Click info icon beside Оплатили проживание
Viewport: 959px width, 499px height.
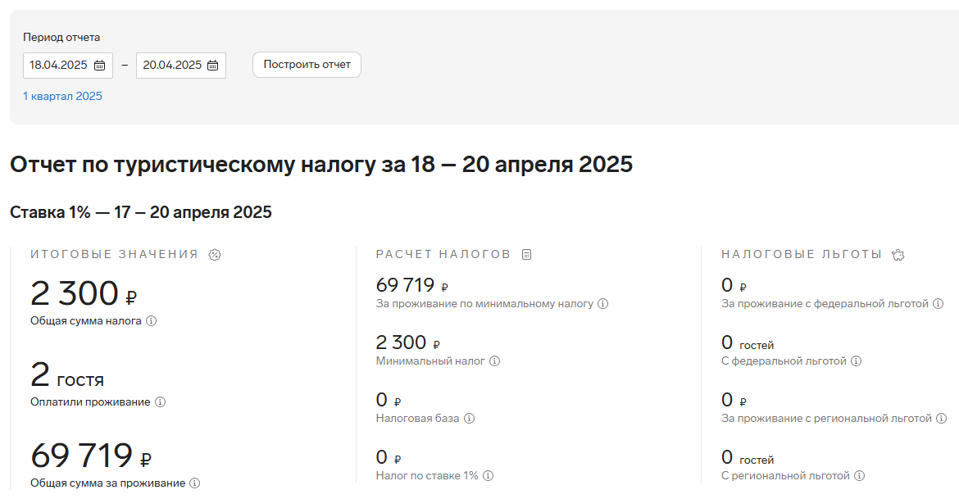[x=160, y=402]
